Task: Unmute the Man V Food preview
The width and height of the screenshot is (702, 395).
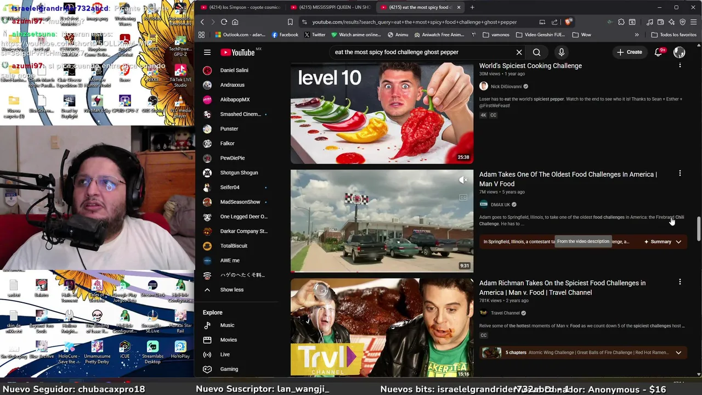Action: (463, 179)
